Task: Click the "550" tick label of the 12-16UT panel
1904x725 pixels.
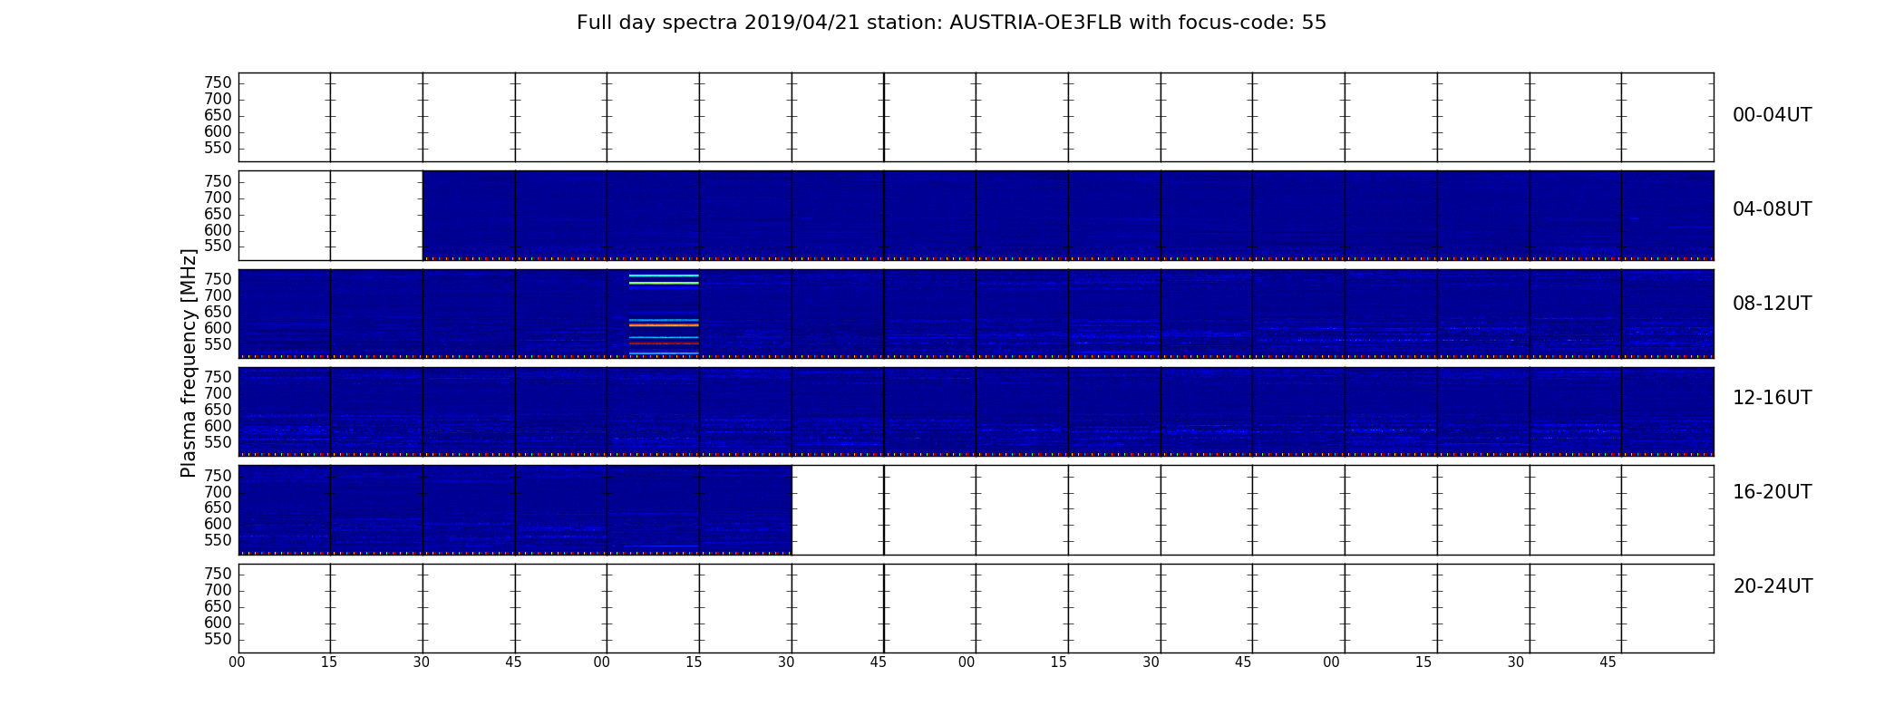Action: (218, 442)
